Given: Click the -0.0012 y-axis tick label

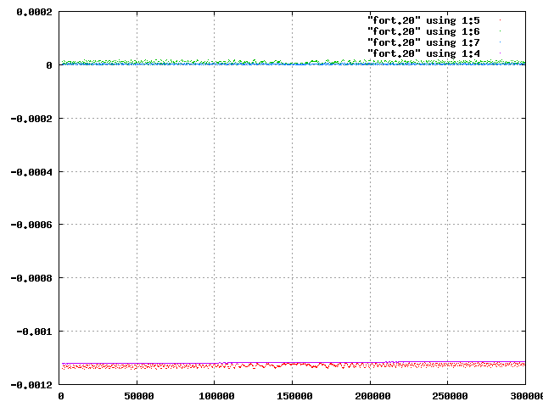Looking at the screenshot, I should click(31, 385).
